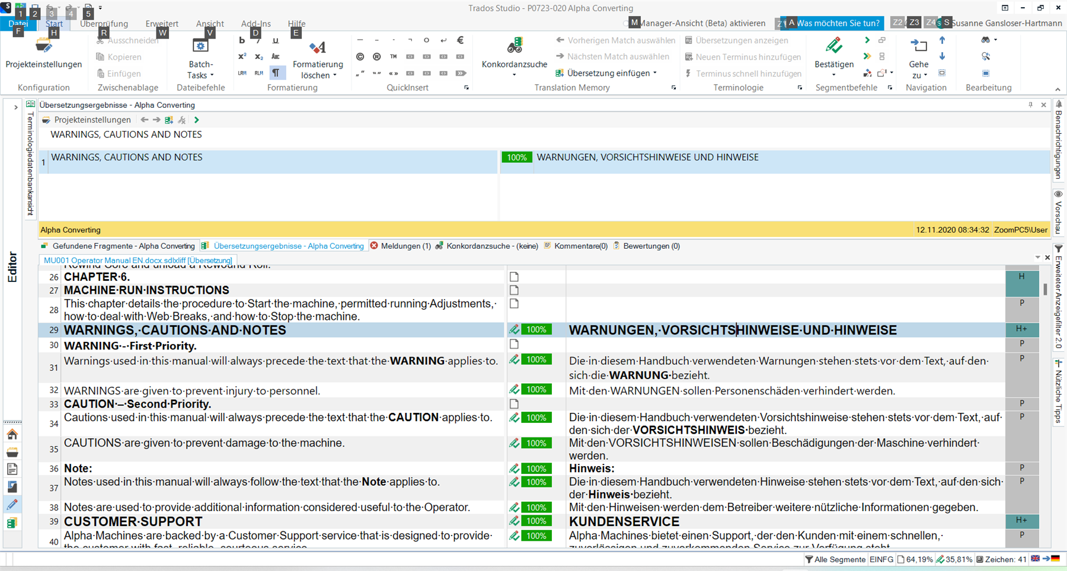Apply subscript x₂ formatting
The height and width of the screenshot is (571, 1067).
258,57
